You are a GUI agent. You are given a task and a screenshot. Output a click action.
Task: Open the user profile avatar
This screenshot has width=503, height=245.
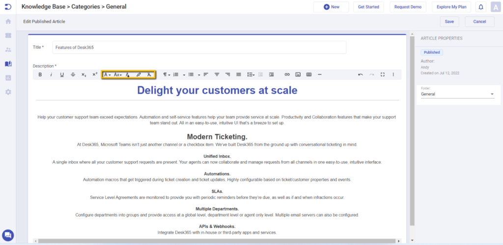(x=496, y=7)
